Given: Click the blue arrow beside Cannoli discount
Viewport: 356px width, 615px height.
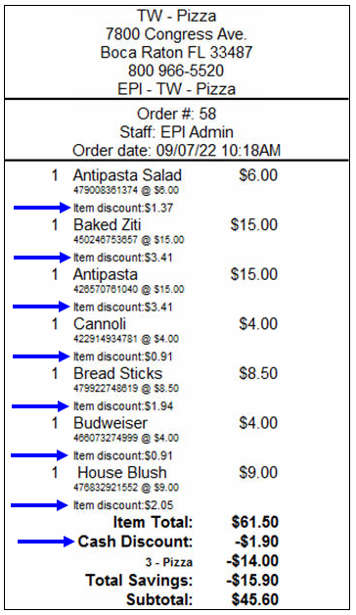Looking at the screenshot, I should (x=41, y=356).
